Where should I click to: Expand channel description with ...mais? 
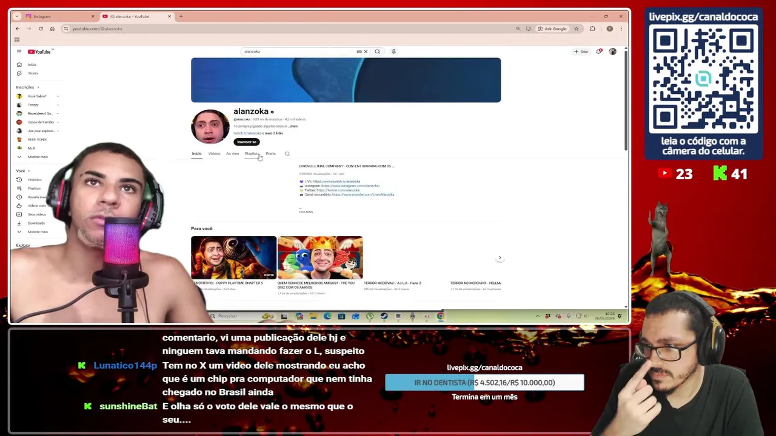pos(293,126)
